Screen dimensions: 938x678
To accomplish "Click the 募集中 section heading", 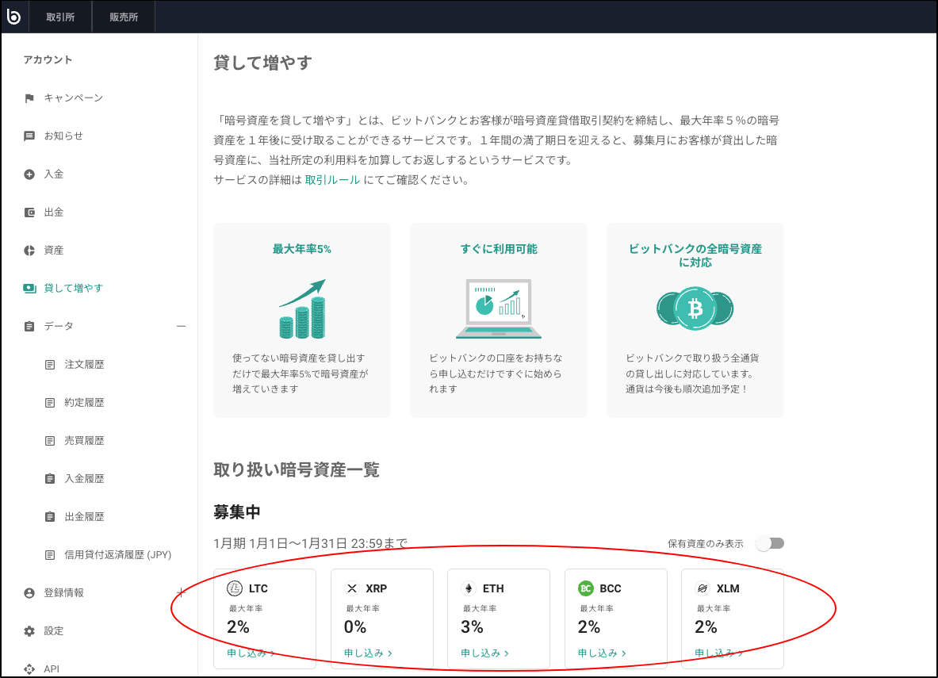I will click(237, 512).
